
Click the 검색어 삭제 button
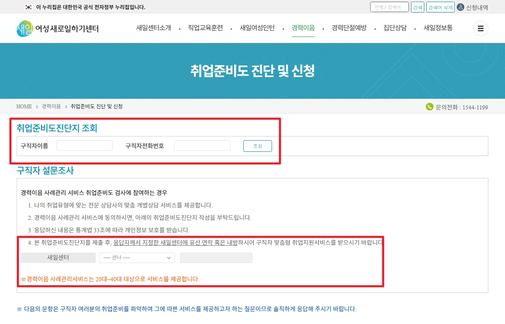(440, 7)
